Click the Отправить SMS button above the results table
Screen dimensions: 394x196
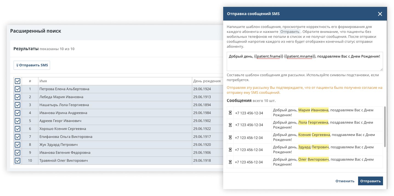[x=32, y=65]
